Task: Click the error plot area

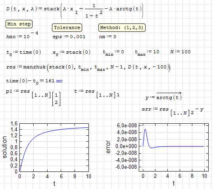Action: tap(174, 147)
